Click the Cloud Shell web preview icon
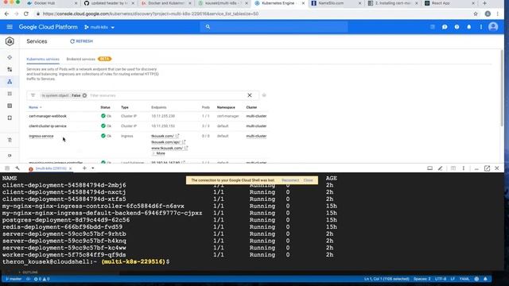Screen dimensions: 509x286 coord(429,168)
